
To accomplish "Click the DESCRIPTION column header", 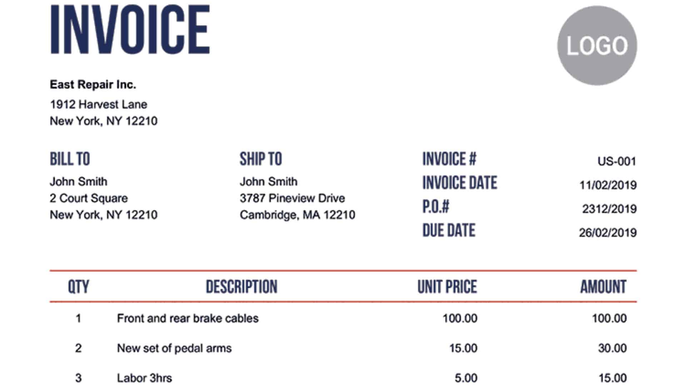I will 242,287.
